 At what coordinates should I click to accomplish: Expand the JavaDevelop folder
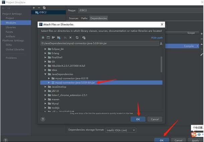pos(45,87)
